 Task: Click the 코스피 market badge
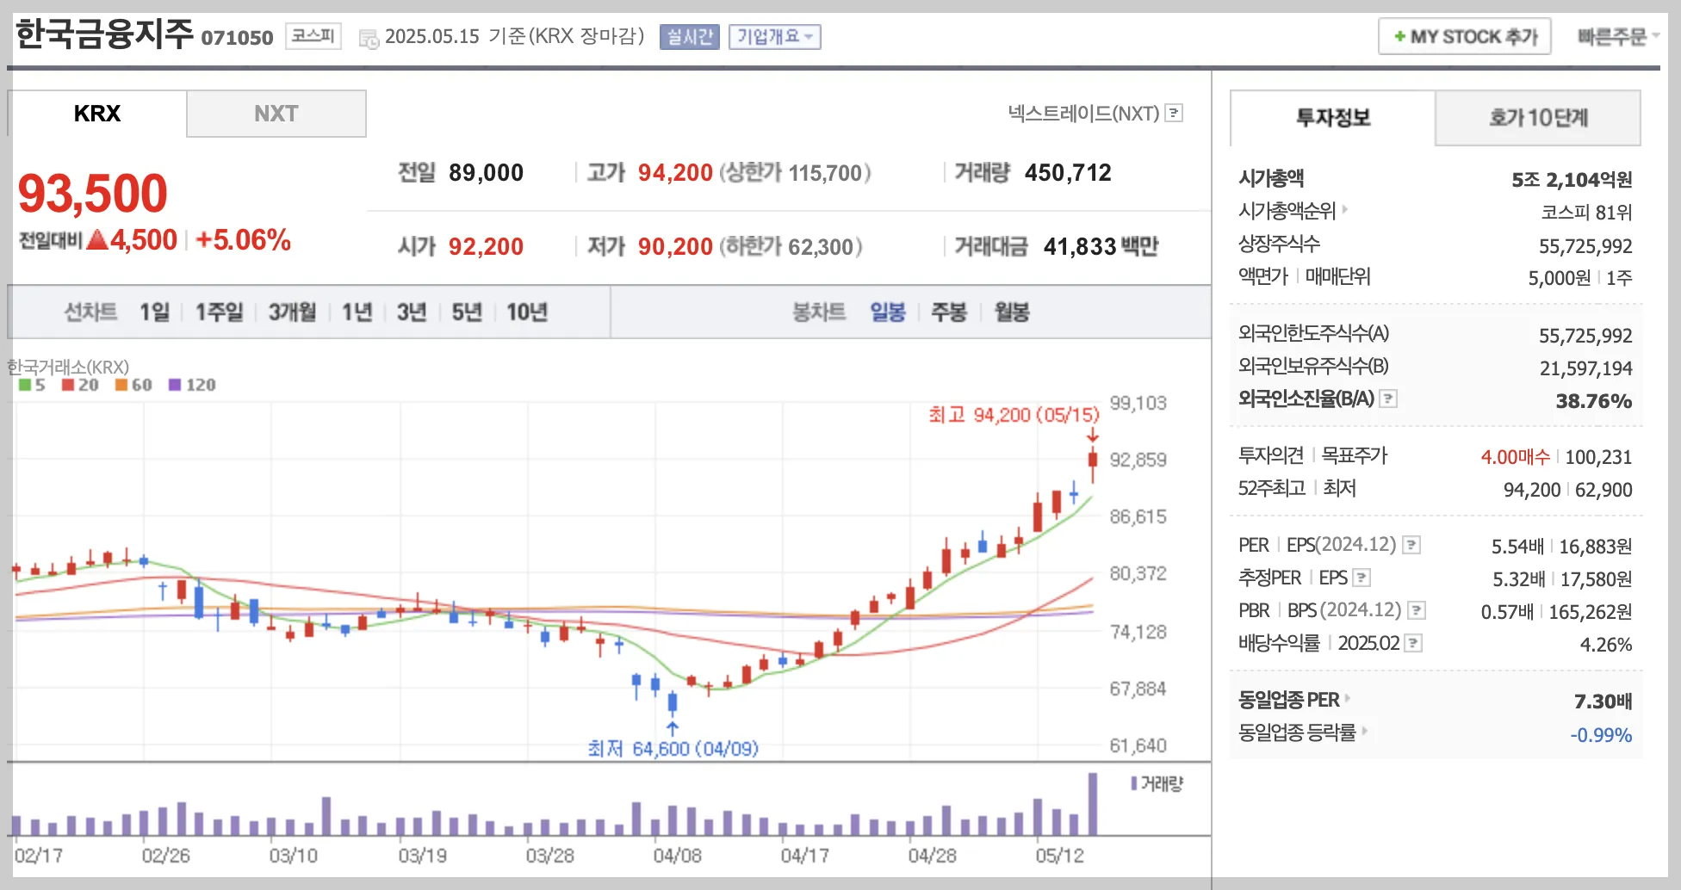point(313,36)
